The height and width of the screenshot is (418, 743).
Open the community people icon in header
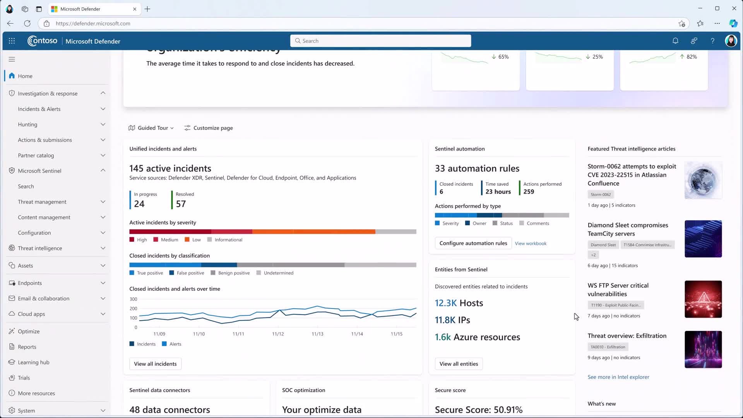coord(694,41)
